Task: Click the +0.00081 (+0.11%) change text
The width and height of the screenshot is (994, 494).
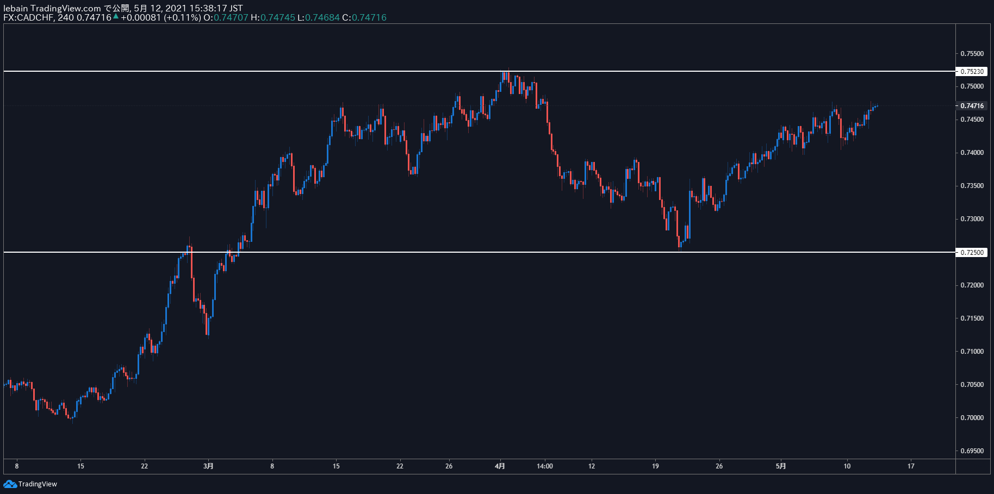Action: [161, 17]
